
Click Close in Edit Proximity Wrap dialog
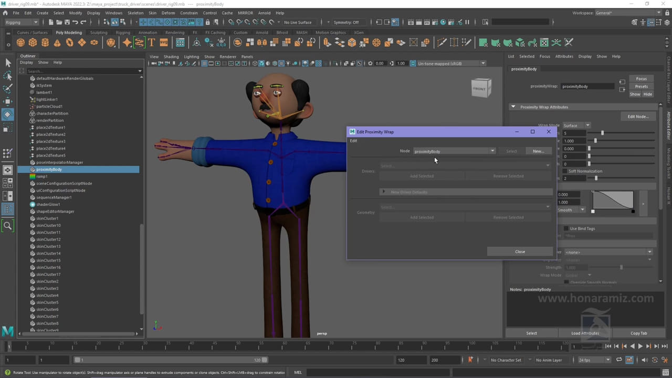coord(520,251)
